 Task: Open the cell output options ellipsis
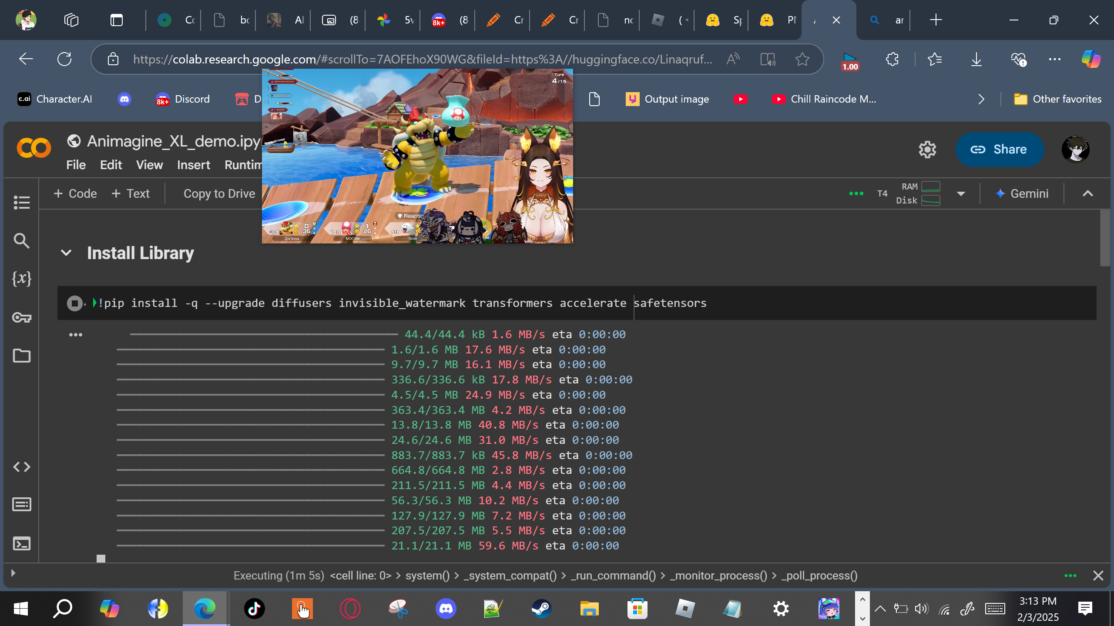click(x=75, y=335)
